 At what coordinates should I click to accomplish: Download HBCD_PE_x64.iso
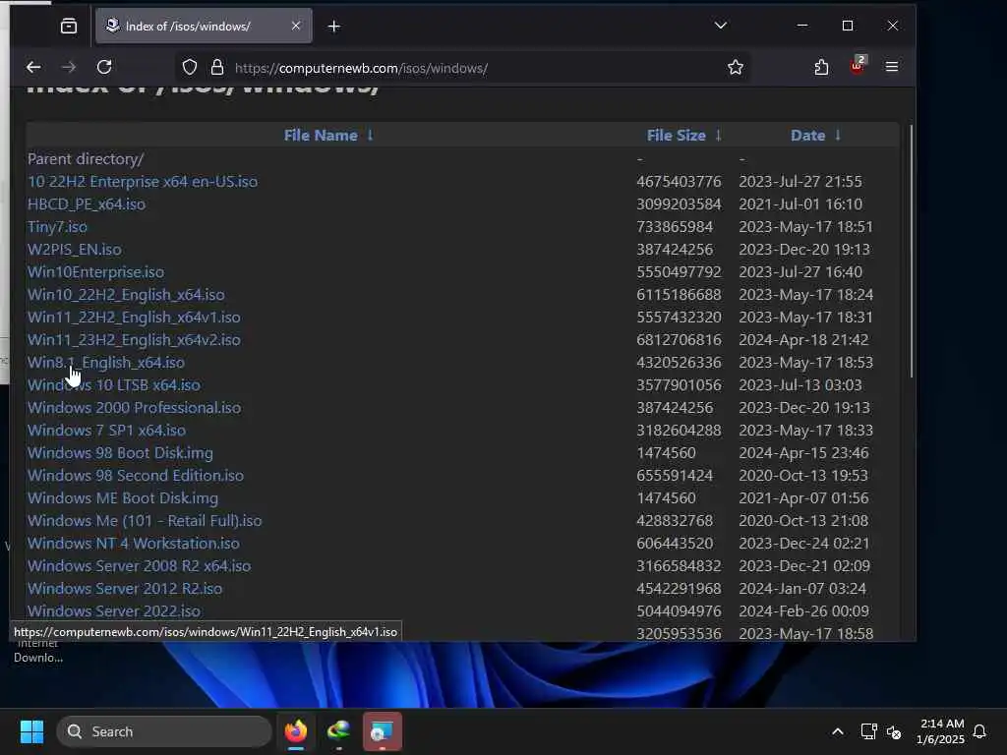(87, 204)
